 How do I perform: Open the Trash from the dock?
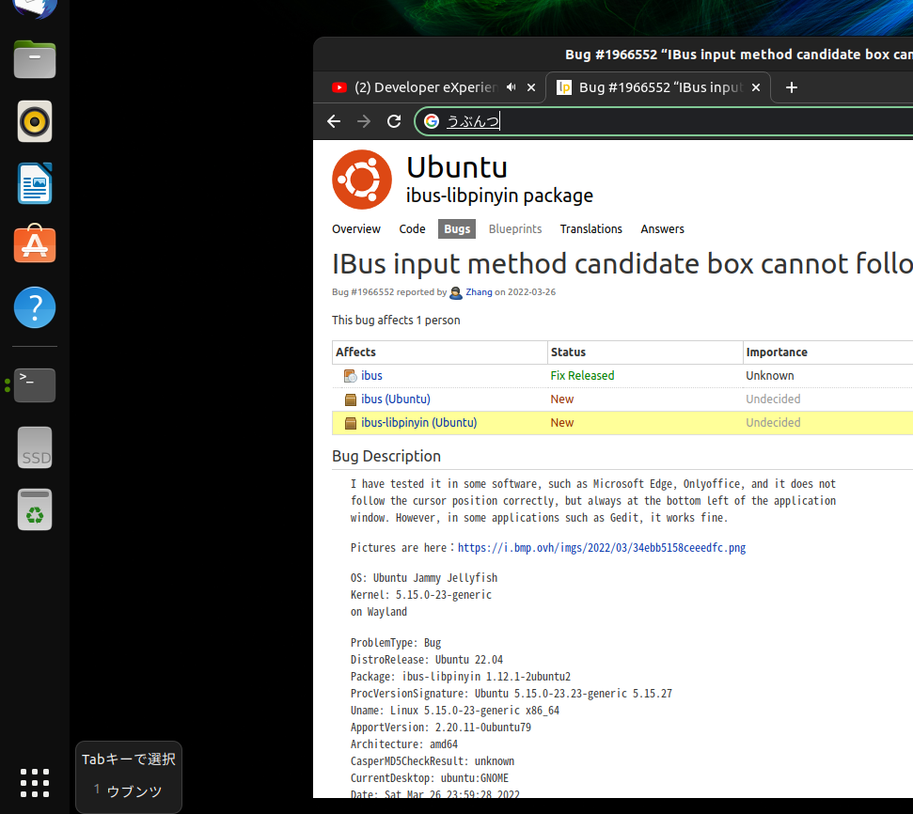pos(35,509)
